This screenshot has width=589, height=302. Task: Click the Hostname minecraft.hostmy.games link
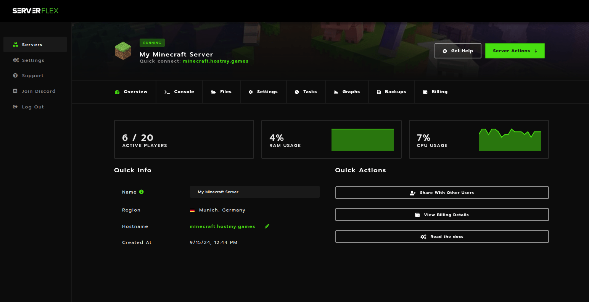tap(222, 226)
